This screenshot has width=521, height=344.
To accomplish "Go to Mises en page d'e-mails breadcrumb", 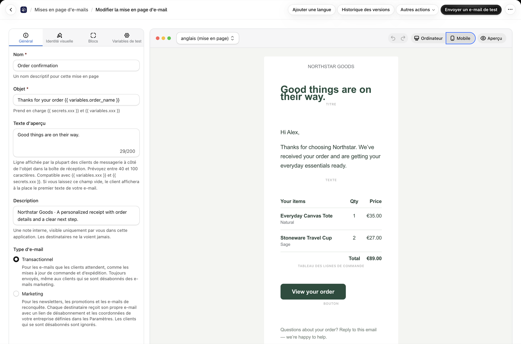I will [61, 10].
